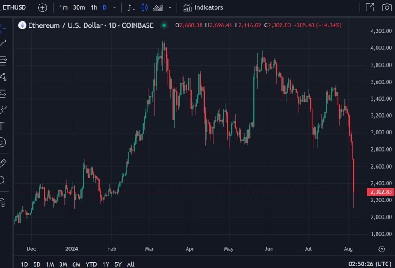The width and height of the screenshot is (395, 268).
Task: Select the crosshair cursor tool
Action: point(3,28)
